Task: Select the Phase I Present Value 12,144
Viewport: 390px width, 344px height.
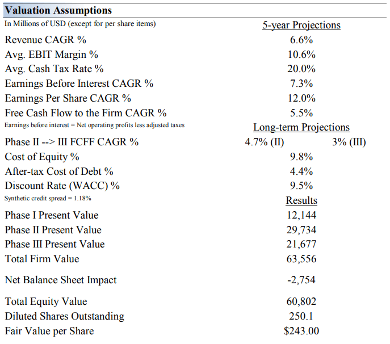Action: click(301, 215)
